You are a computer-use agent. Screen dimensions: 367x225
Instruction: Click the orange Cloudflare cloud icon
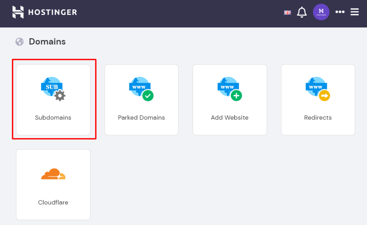click(x=53, y=174)
